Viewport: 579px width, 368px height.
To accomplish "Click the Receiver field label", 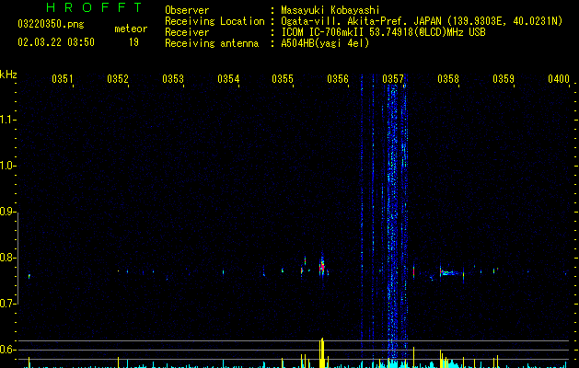I will (187, 32).
